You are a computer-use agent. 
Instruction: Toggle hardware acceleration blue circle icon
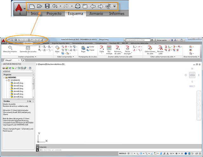186,154
